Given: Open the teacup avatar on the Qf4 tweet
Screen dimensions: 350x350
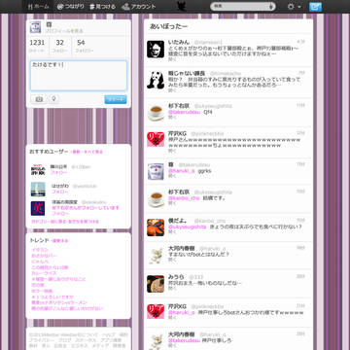Looking at the screenshot, I should 156,113.
